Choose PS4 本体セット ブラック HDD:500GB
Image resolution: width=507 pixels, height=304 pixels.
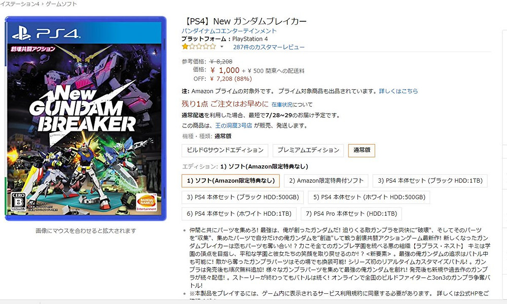[x=242, y=197]
